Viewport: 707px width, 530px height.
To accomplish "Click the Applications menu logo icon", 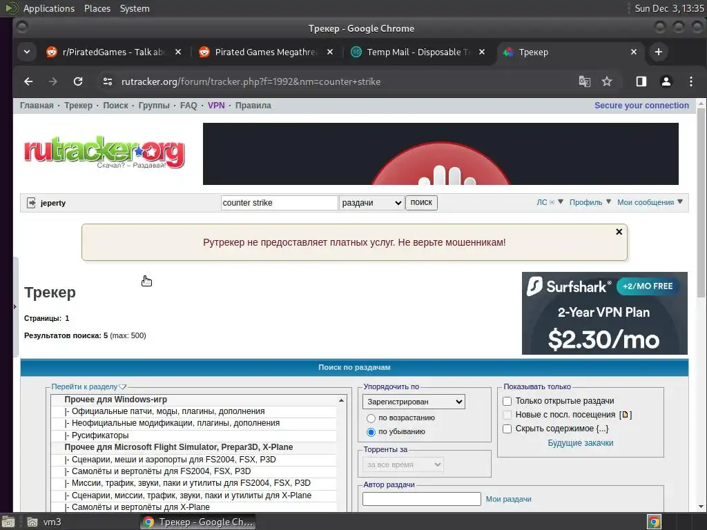I will [11, 8].
